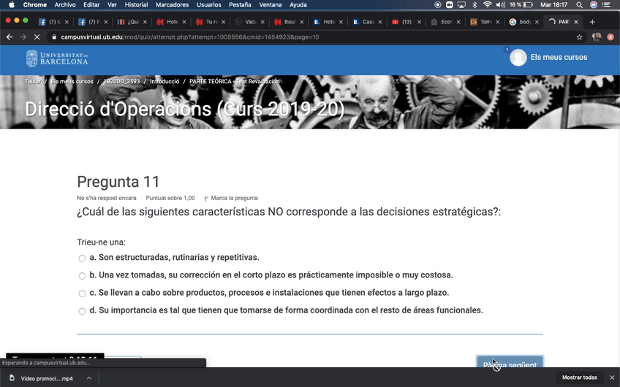620x387 pixels.
Task: Open the Wi-Fi status icon
Action: (x=488, y=4)
